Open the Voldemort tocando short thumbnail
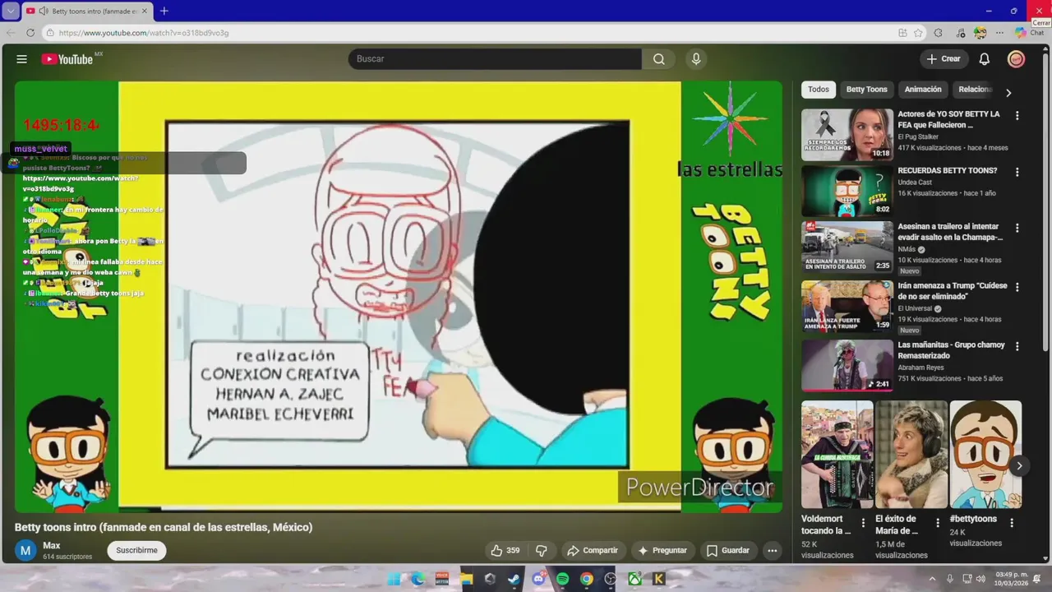This screenshot has width=1052, height=592. [837, 454]
